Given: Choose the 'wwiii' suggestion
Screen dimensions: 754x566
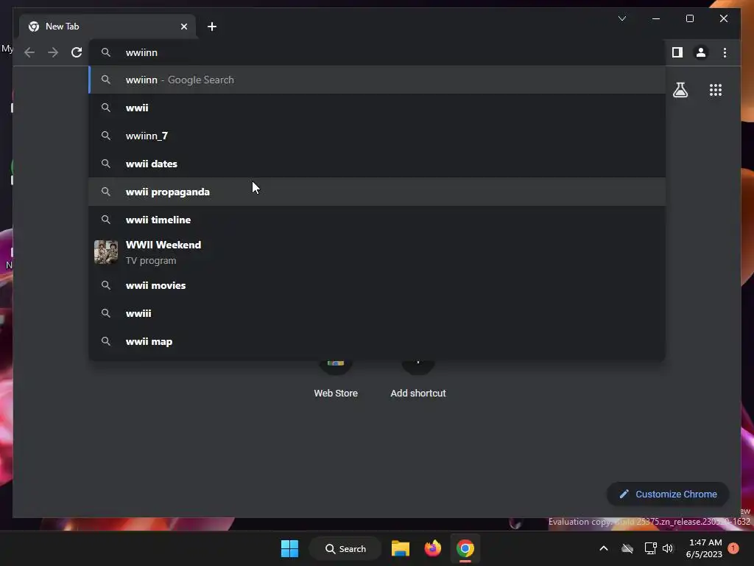Looking at the screenshot, I should [378, 313].
